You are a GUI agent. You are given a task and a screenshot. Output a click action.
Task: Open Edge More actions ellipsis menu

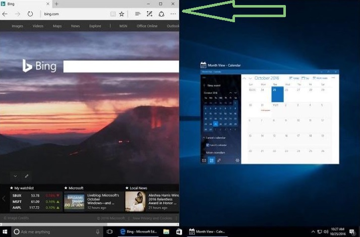(x=173, y=14)
